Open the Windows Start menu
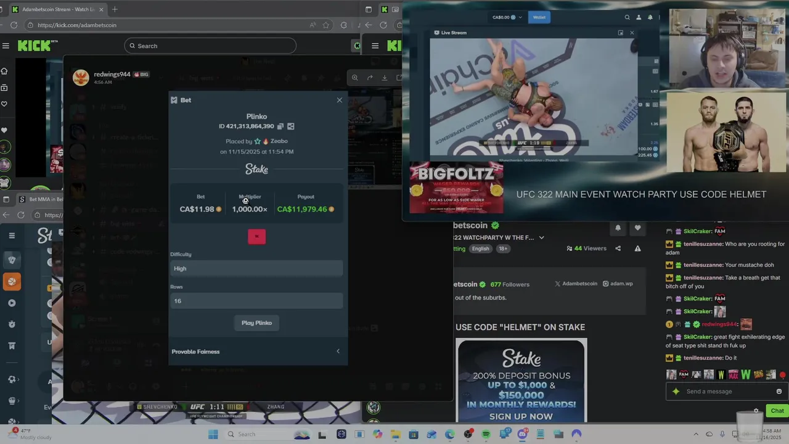The height and width of the screenshot is (444, 789). [213, 434]
